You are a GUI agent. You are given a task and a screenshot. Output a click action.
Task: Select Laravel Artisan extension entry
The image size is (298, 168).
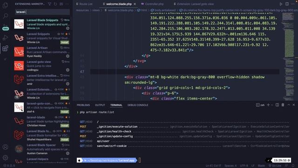pos(42,52)
